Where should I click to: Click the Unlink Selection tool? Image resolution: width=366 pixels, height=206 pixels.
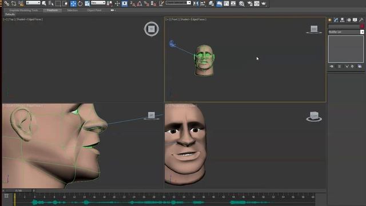click(14, 3)
